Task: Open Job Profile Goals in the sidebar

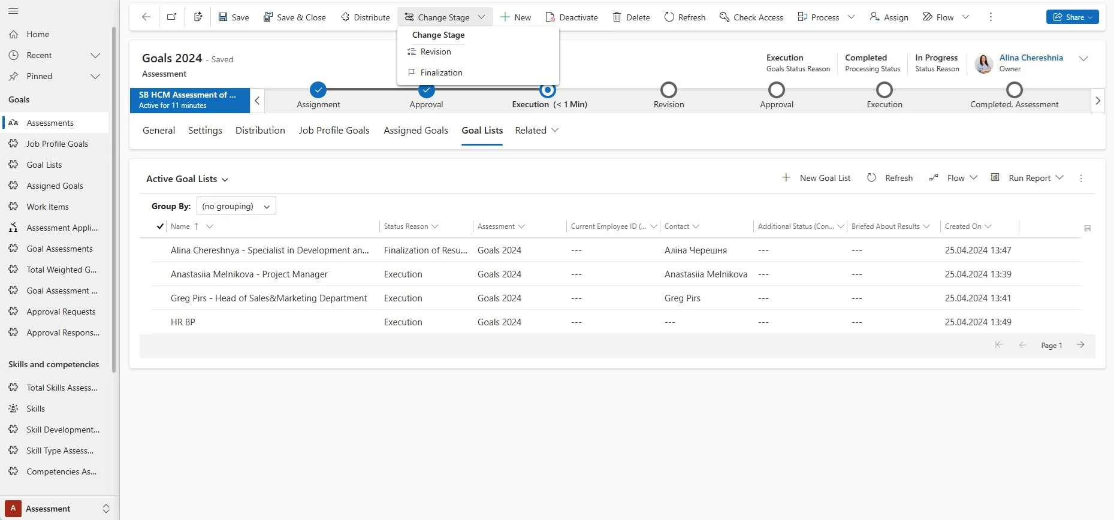Action: click(57, 144)
